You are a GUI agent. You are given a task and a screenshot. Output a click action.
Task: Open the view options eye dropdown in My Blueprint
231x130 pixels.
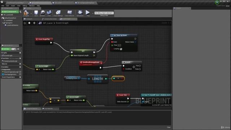click(19, 49)
